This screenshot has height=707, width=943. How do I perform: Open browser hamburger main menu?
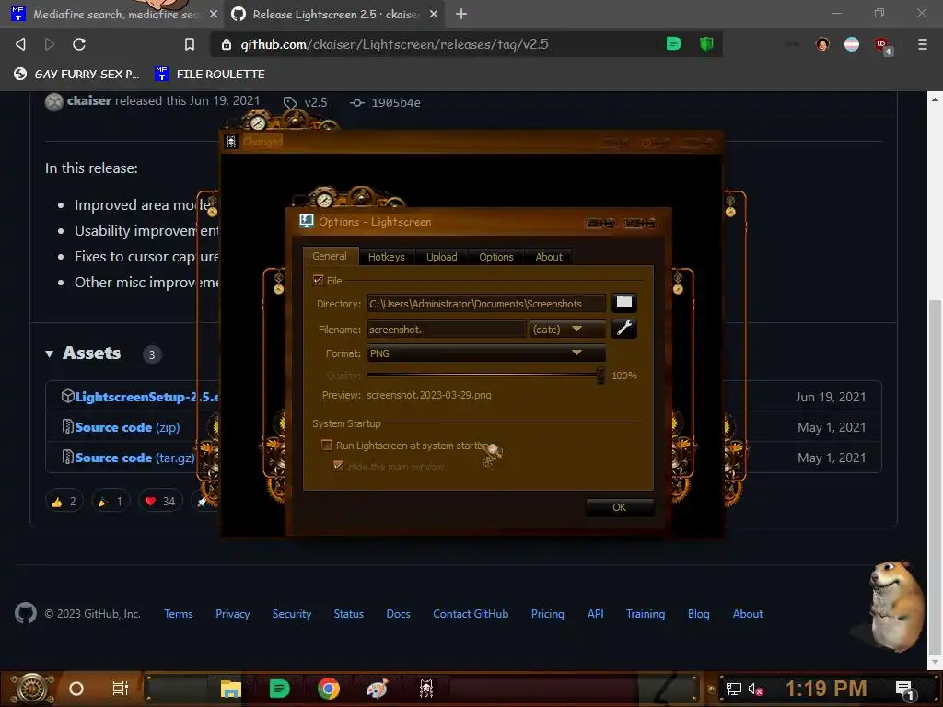[x=922, y=44]
